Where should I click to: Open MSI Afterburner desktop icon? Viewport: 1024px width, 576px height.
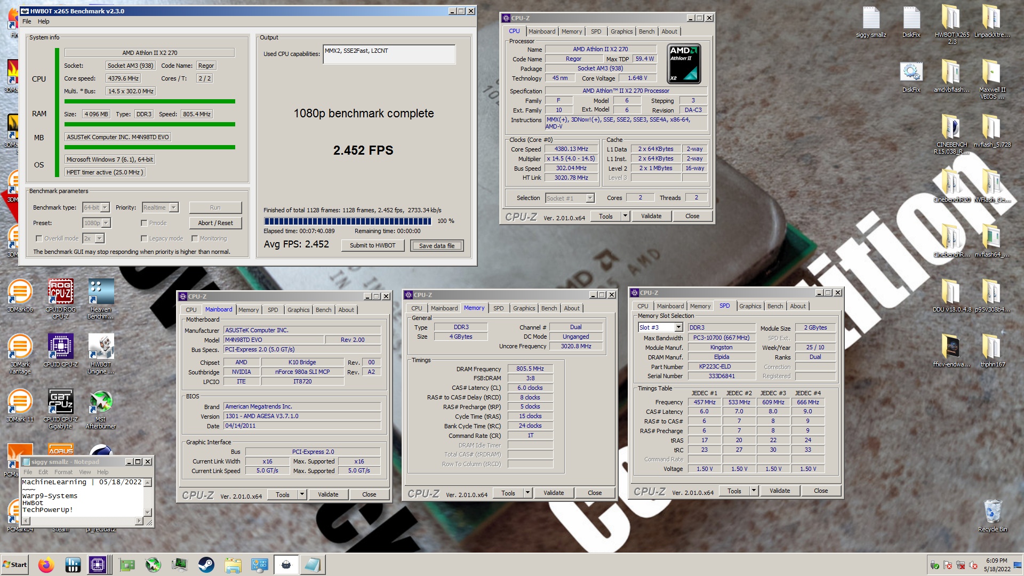click(101, 409)
